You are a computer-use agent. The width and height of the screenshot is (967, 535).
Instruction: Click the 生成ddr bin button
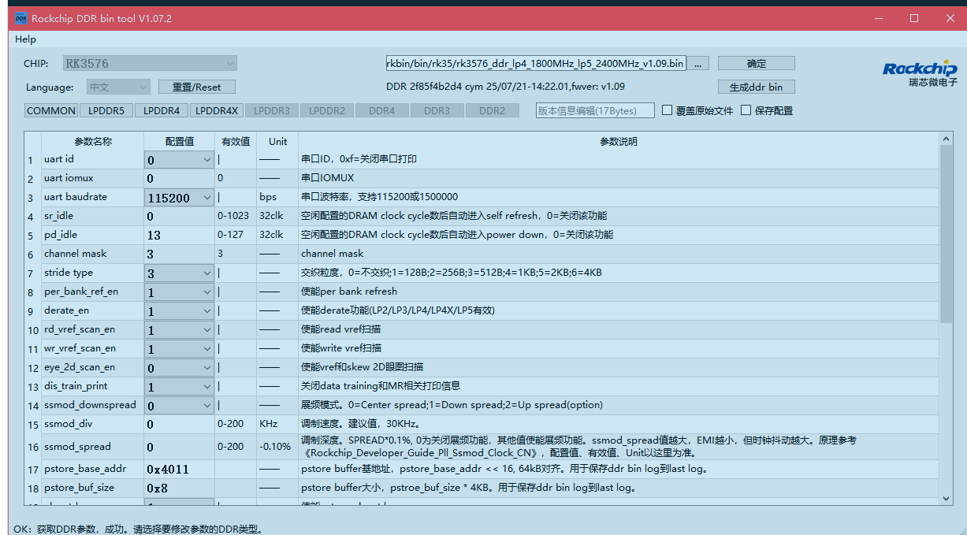pos(756,87)
